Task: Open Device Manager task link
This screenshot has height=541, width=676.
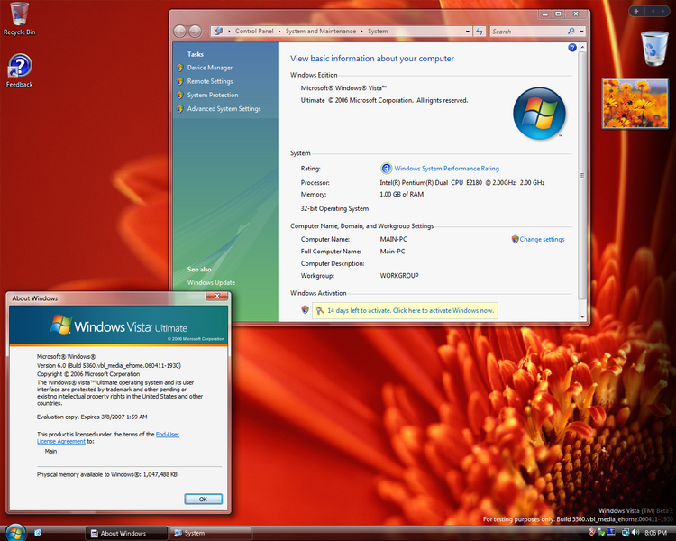Action: click(209, 68)
